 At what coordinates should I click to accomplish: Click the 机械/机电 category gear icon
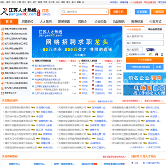click(2, 59)
